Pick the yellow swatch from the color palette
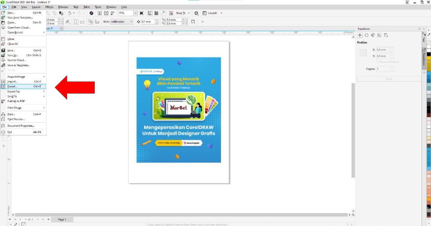 (x=429, y=58)
